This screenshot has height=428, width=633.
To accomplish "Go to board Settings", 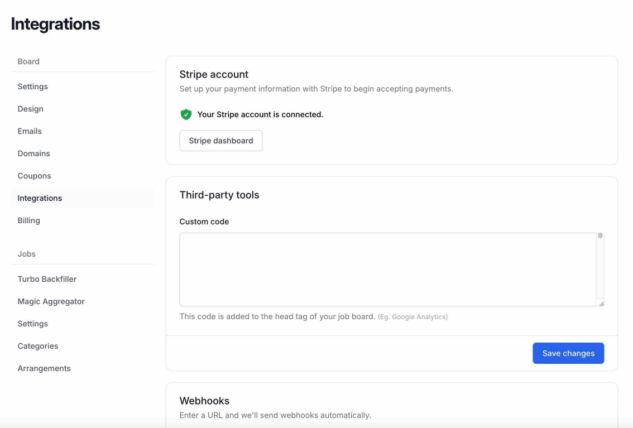I will (x=32, y=86).
